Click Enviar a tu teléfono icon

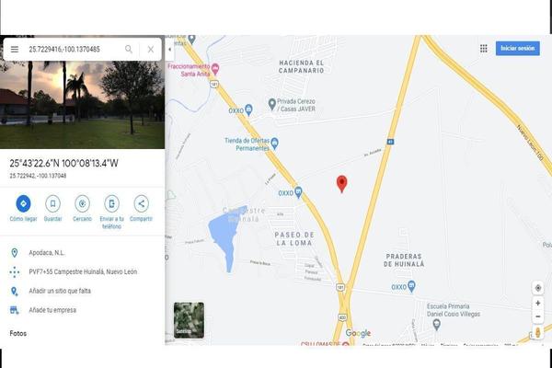(x=111, y=203)
